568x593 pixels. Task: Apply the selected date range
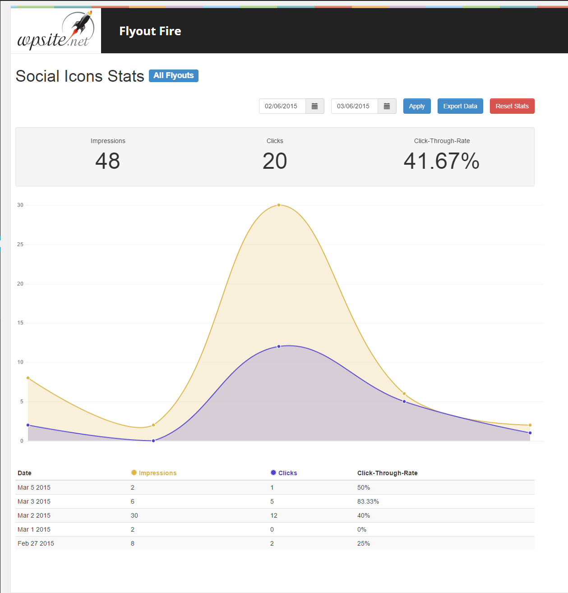[417, 106]
